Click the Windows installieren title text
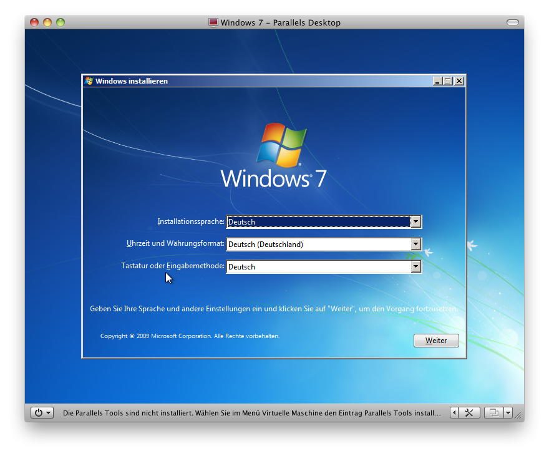549x456 pixels. coord(132,81)
